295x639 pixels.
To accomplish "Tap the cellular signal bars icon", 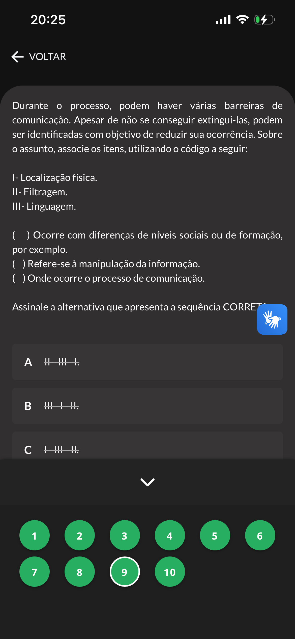I will 223,20.
